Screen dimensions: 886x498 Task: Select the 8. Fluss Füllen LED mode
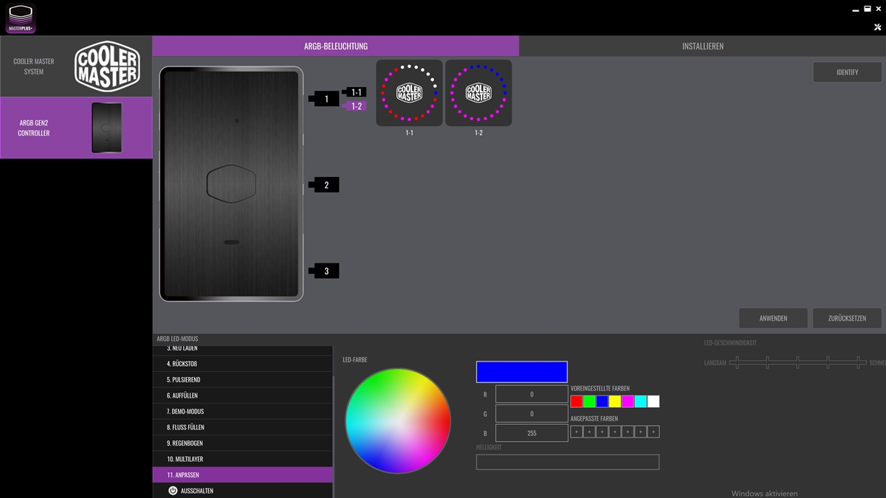242,427
